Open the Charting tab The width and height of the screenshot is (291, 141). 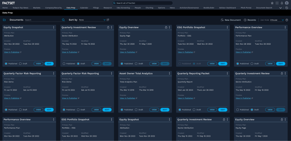tap(149, 8)
